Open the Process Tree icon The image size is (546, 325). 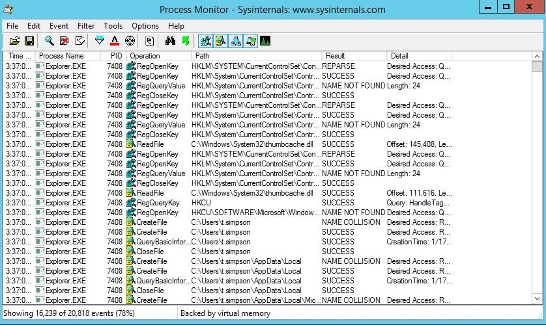click(x=150, y=41)
